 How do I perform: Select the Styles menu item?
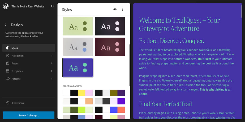click(x=29, y=48)
